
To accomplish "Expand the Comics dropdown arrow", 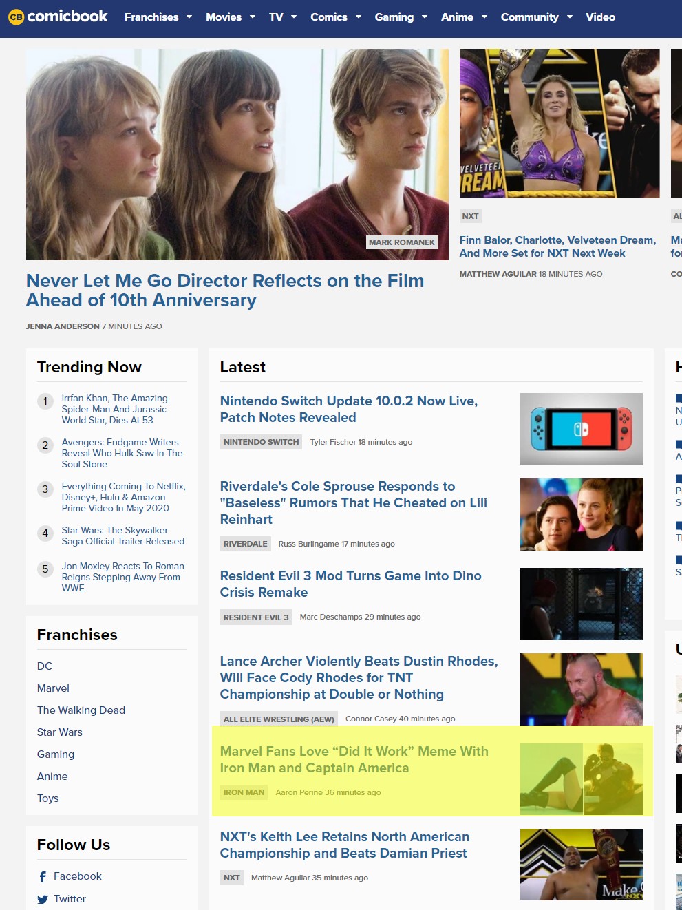I will [359, 17].
